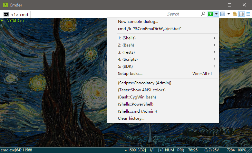Open the hamburger system menu icon
This screenshot has height=153, width=252.
[248, 14]
